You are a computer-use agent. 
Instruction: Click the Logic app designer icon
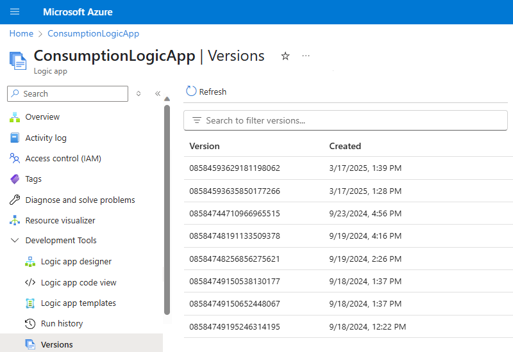[30, 262]
